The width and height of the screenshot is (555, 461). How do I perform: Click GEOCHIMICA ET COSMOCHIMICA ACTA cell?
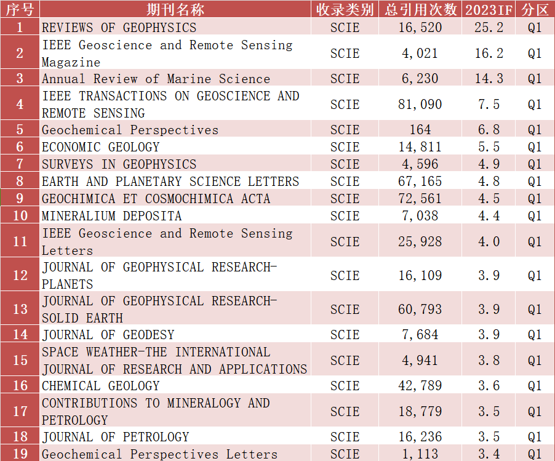(x=175, y=198)
